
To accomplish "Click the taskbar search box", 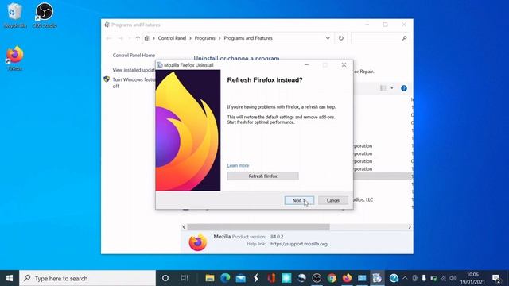I will (87, 278).
